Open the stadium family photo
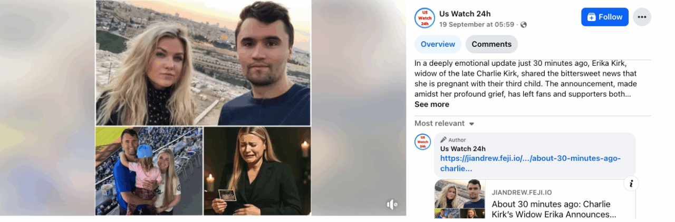Viewport: 675px width, 222px height. tap(149, 171)
